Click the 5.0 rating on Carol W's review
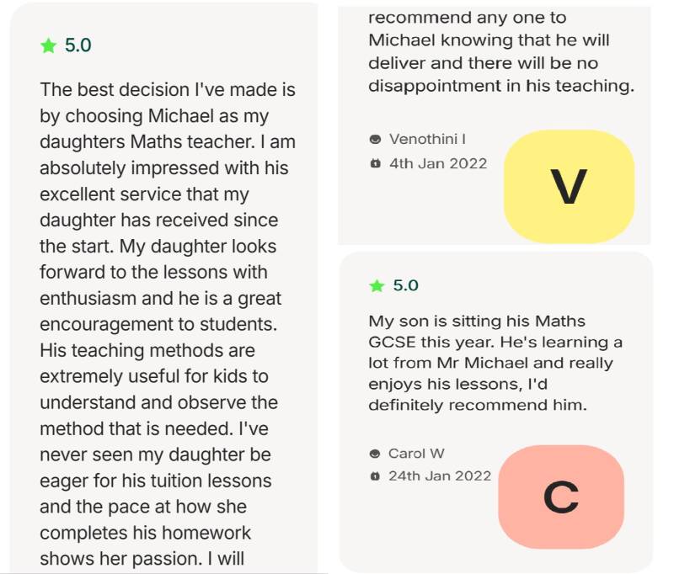The image size is (674, 574). click(x=405, y=286)
